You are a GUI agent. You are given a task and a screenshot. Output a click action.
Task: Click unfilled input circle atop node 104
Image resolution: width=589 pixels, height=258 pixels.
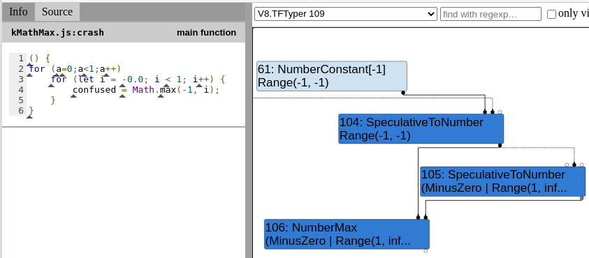coord(500,112)
